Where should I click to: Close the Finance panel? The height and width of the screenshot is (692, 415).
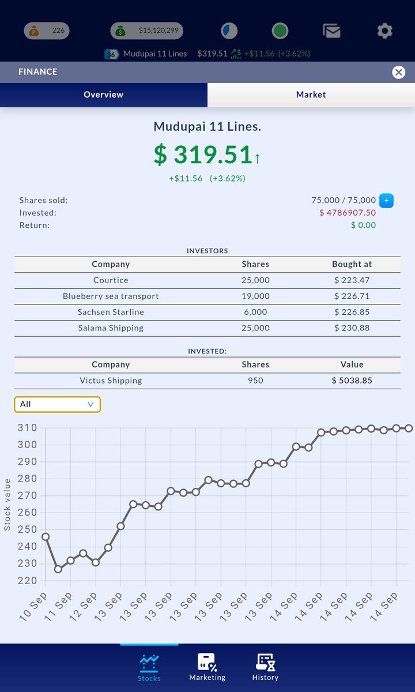click(398, 72)
